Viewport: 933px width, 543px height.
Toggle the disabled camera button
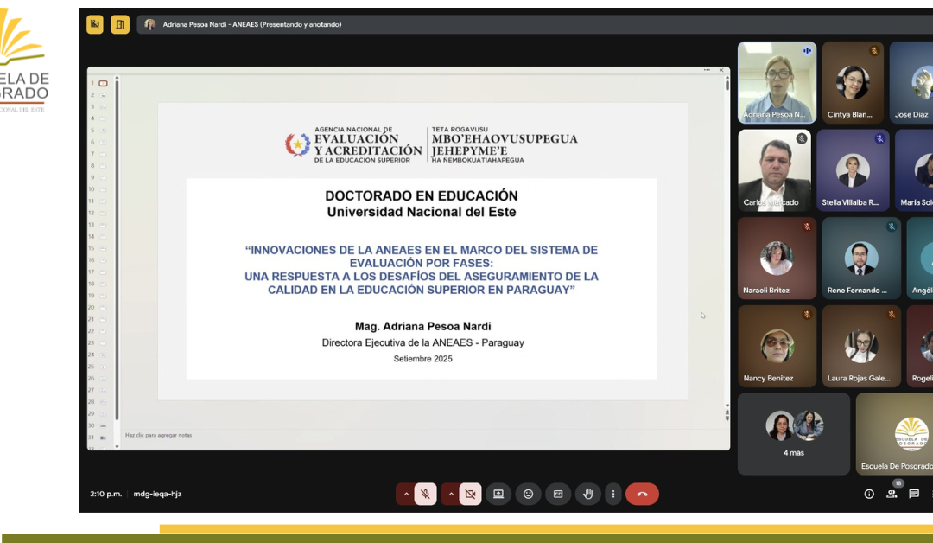tap(470, 494)
